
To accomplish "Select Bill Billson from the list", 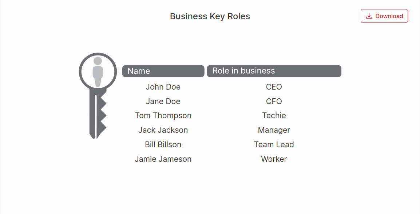I will pyautogui.click(x=163, y=144).
